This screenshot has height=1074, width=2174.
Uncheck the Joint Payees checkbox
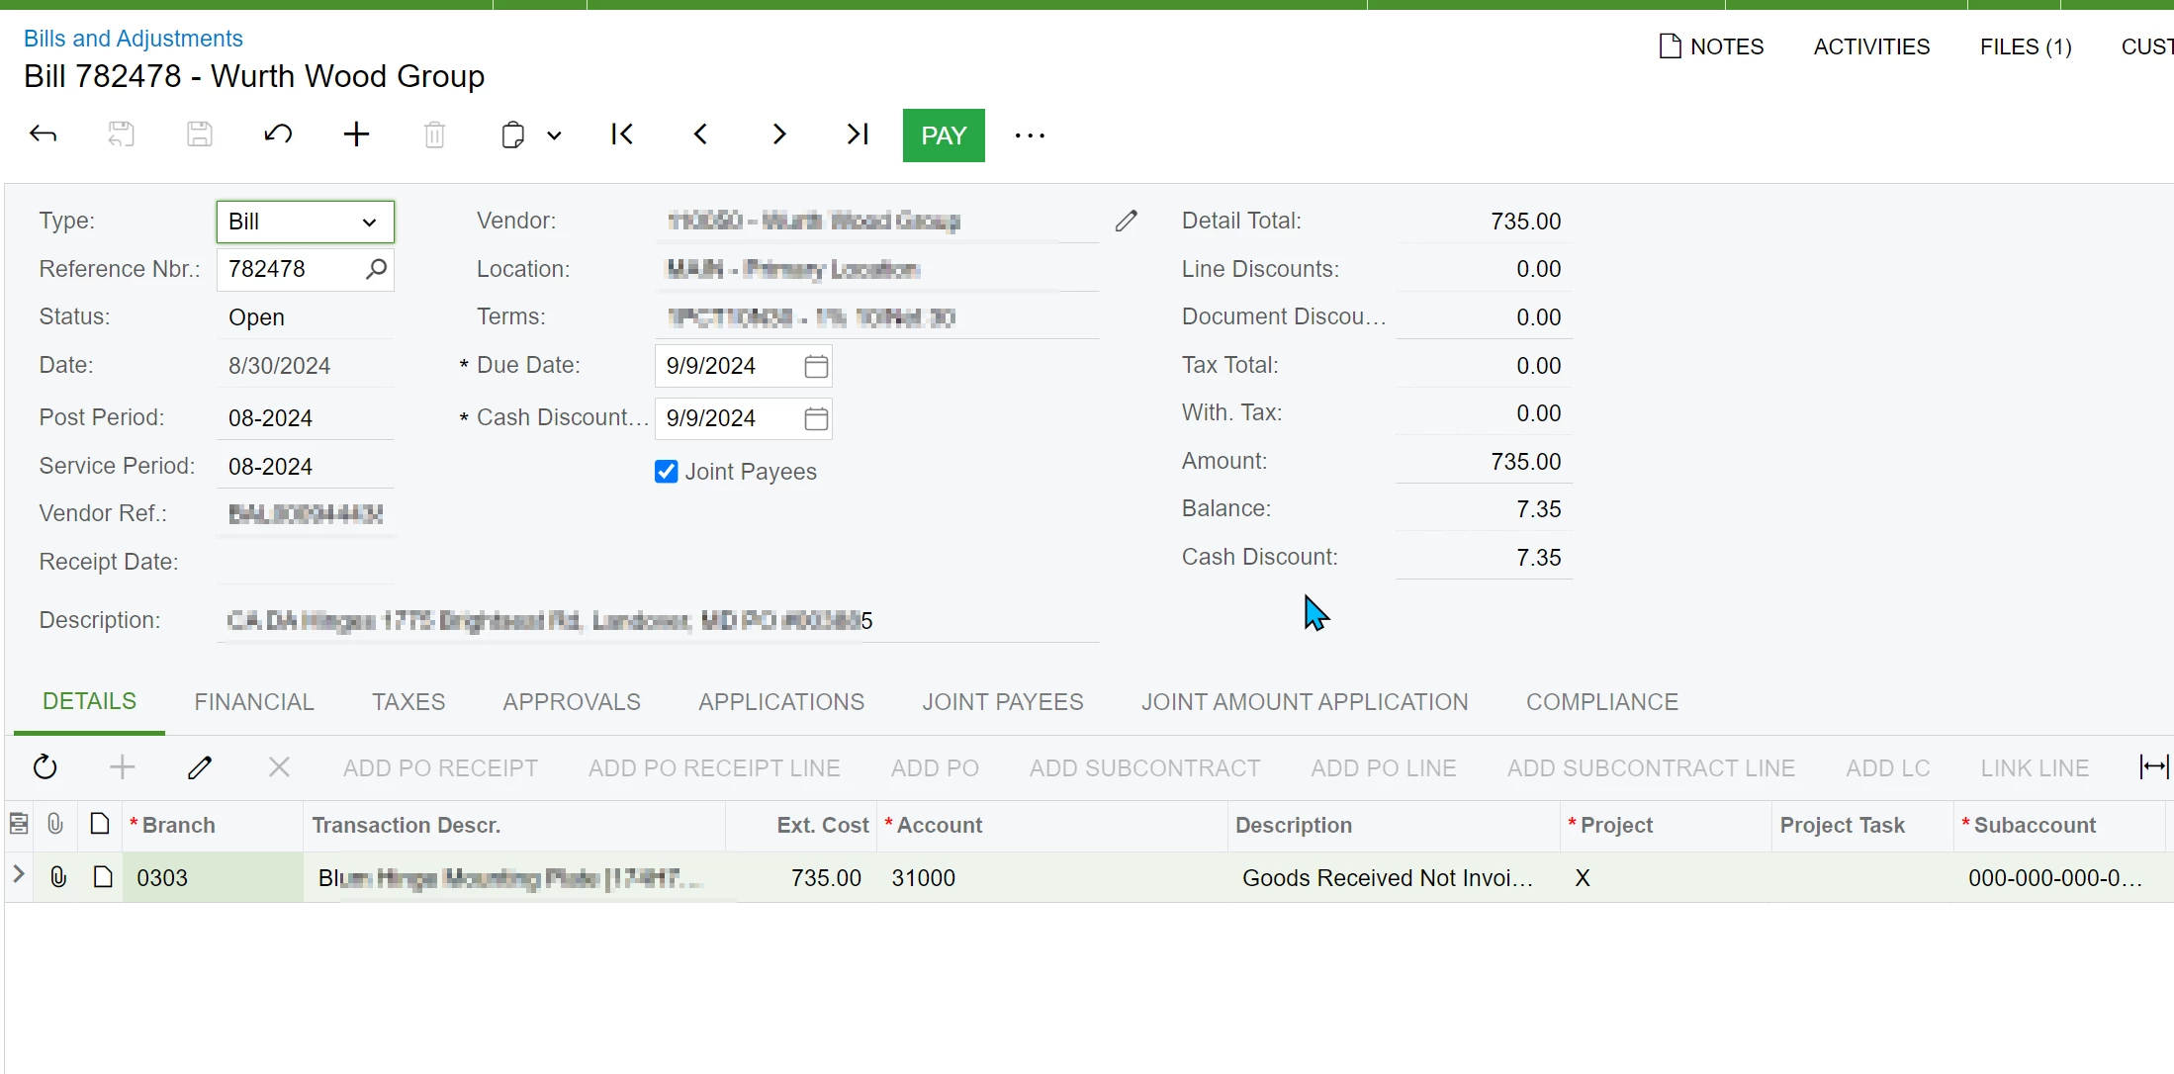click(x=667, y=472)
